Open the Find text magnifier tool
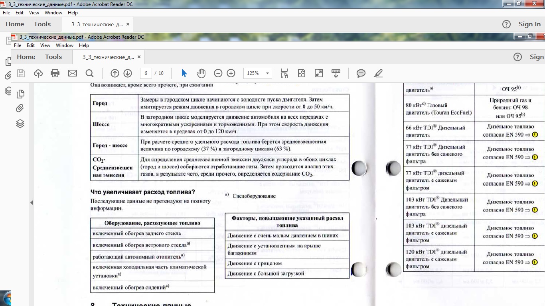Screen dimensions: 545x306 [89, 73]
